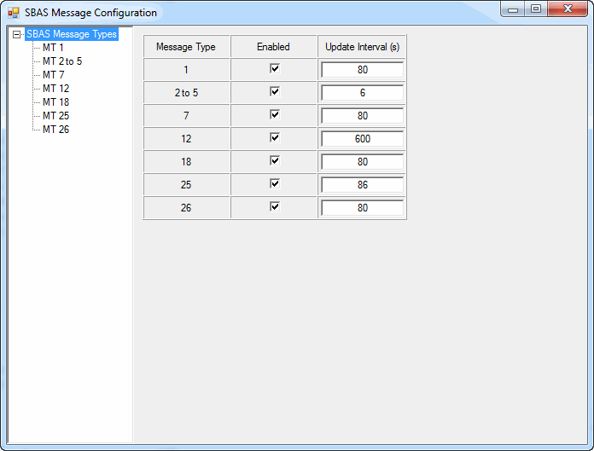Select the SBAS Message Types root node
Viewport: 594px width, 451px height.
point(72,34)
